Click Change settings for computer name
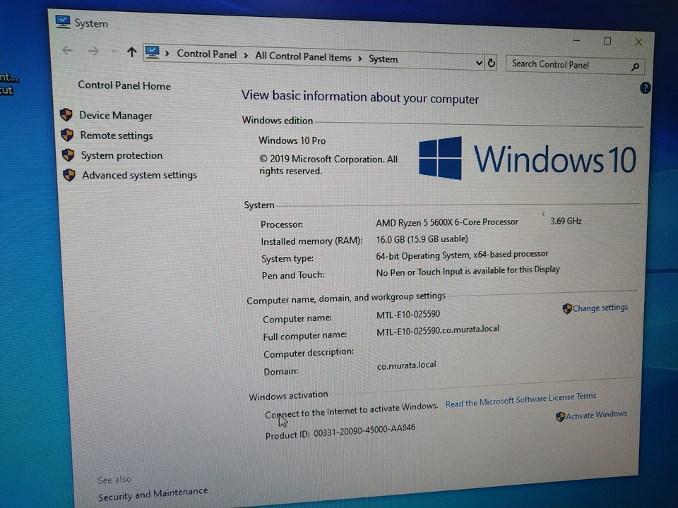Image resolution: width=678 pixels, height=508 pixels. pyautogui.click(x=600, y=308)
